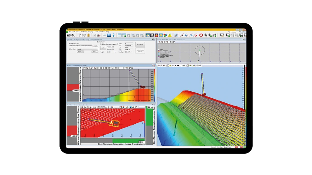Viewport: 312px width, 175px height.
Task: Open the Guidance menu
Action: [x=84, y=32]
